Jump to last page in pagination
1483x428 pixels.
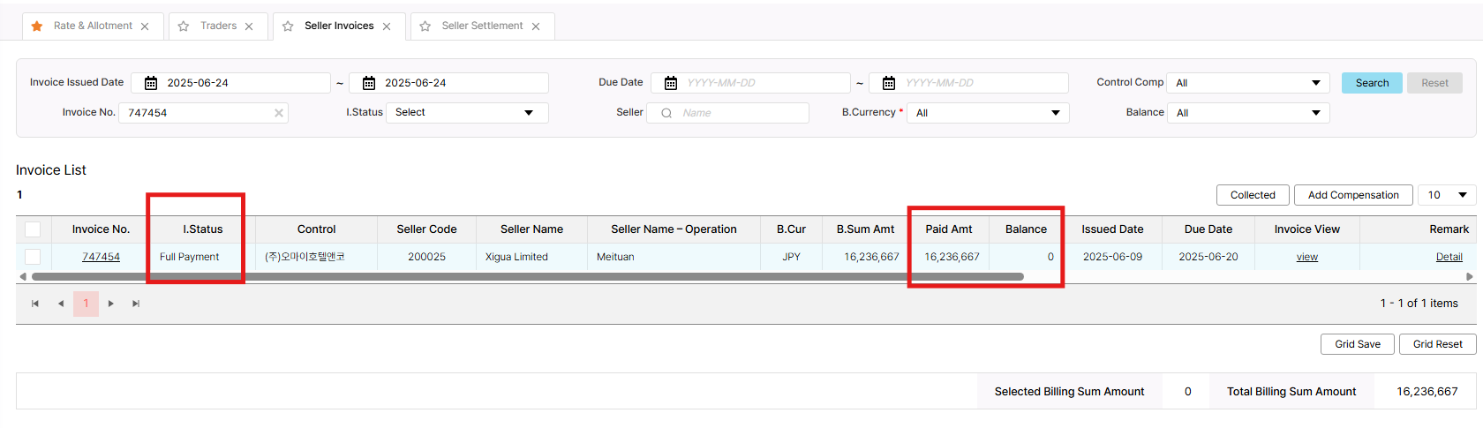click(x=136, y=304)
